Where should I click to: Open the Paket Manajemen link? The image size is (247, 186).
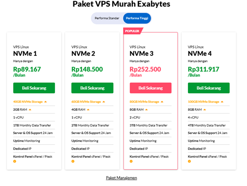point(121,178)
